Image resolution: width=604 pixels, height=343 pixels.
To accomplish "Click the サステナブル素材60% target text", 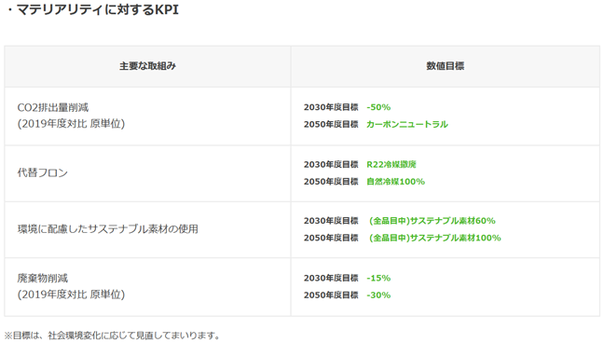I will (x=432, y=221).
